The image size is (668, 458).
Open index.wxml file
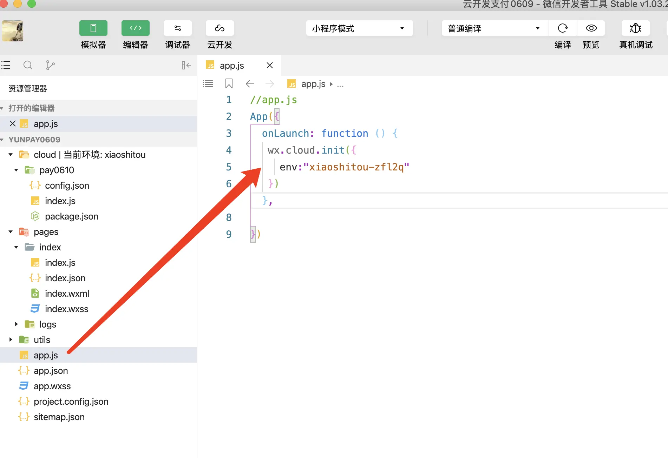(x=98, y=294)
